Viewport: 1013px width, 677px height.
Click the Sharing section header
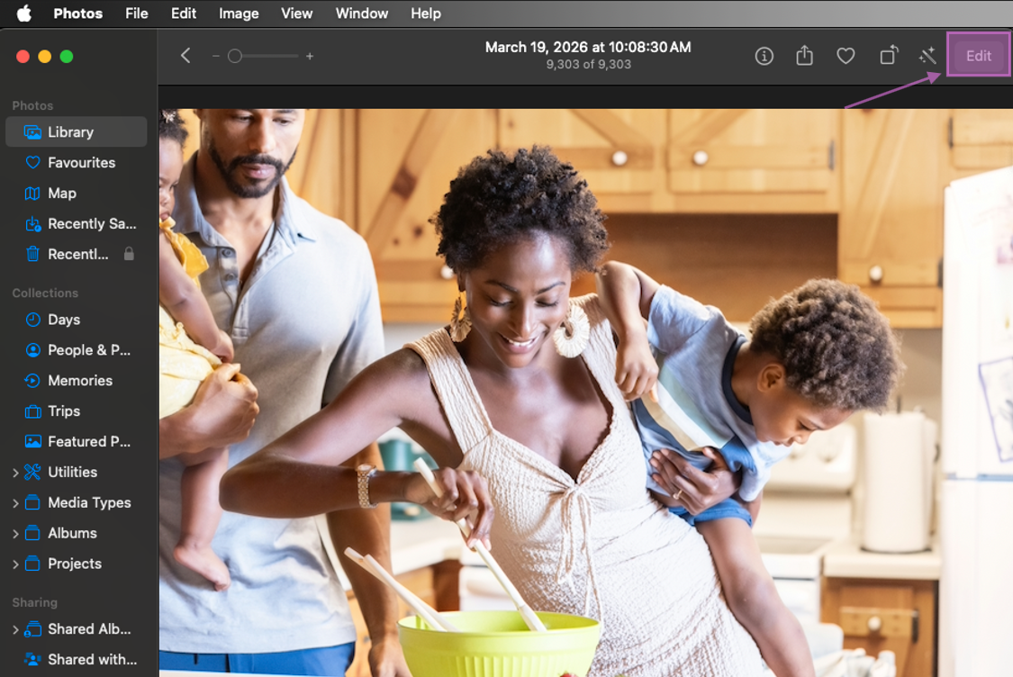click(x=35, y=602)
